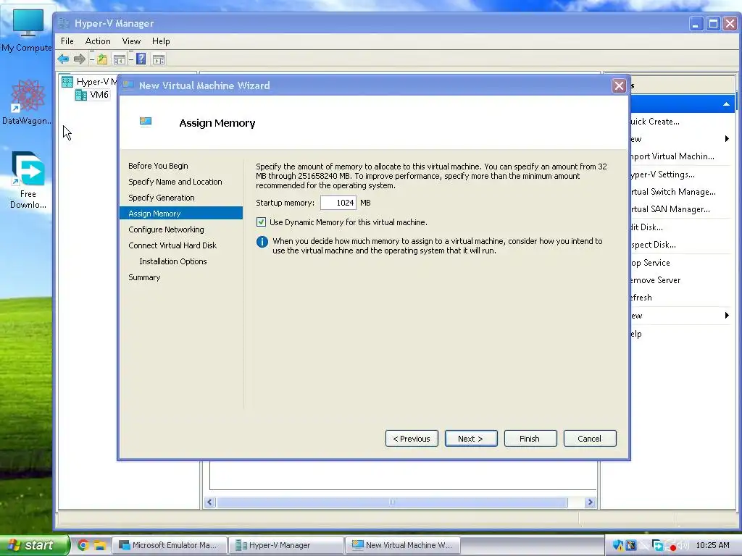
Task: Click the disconnected network tray icon
Action: 632,545
